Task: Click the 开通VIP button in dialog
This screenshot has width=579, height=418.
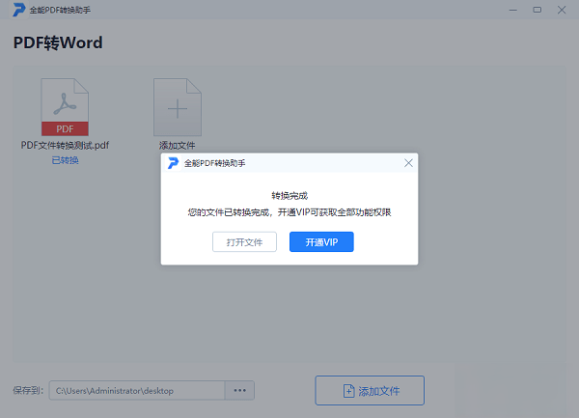Action: [321, 242]
